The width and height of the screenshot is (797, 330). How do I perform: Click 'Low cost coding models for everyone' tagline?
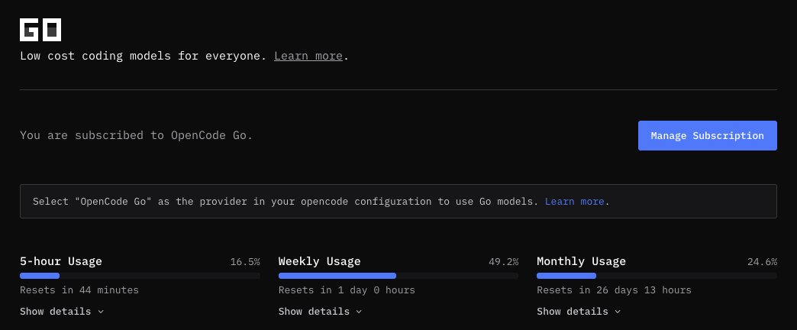point(144,56)
